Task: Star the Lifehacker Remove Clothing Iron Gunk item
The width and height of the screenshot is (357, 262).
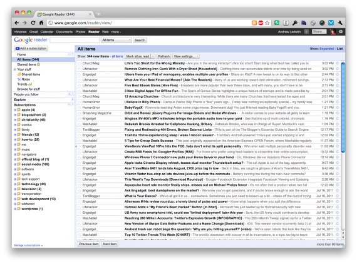Action: pyautogui.click(x=80, y=69)
